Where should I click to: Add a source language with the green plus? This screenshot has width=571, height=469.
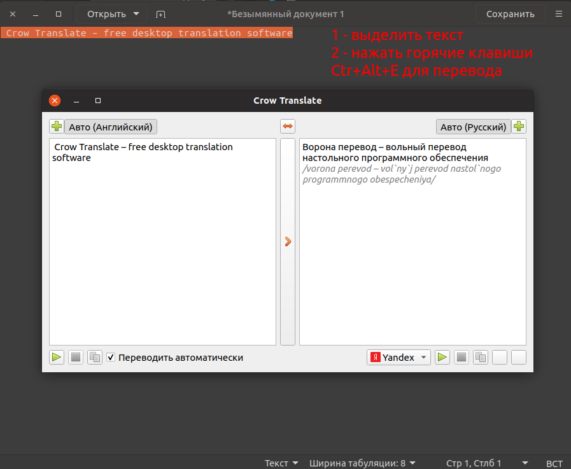pos(57,127)
